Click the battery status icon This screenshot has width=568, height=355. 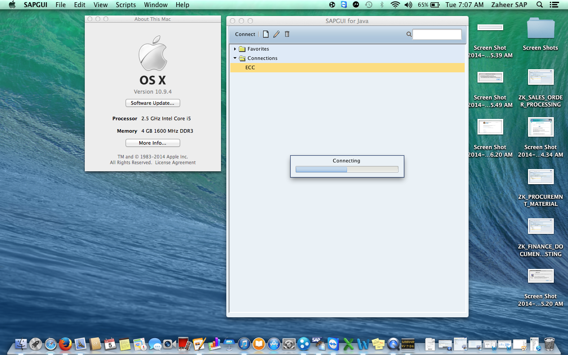point(434,5)
